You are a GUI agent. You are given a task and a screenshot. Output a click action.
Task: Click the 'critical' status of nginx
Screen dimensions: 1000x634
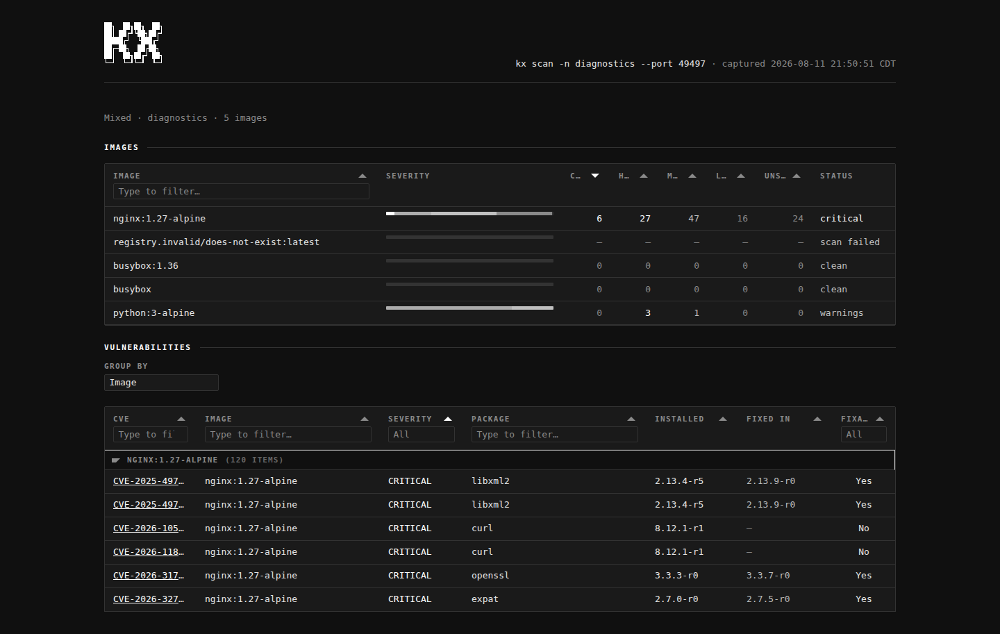click(x=842, y=219)
